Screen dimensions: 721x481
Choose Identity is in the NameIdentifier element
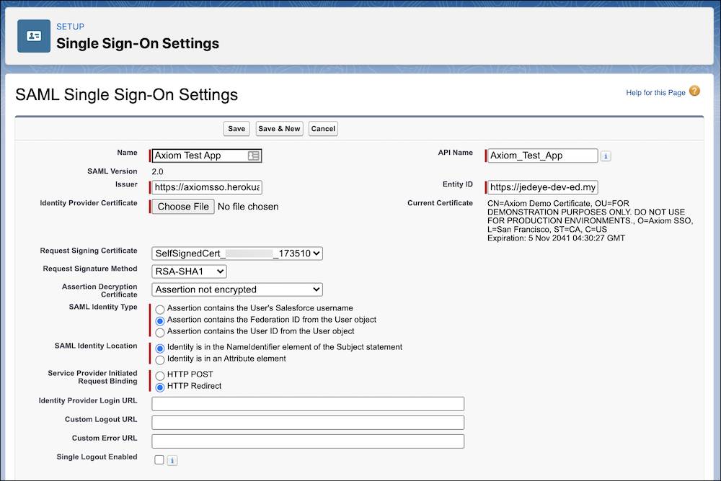point(160,349)
